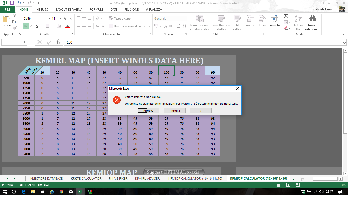Click the Formato cells icon

click(274, 19)
